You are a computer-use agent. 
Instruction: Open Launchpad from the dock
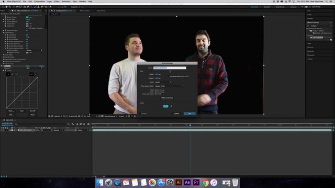(x=108, y=182)
